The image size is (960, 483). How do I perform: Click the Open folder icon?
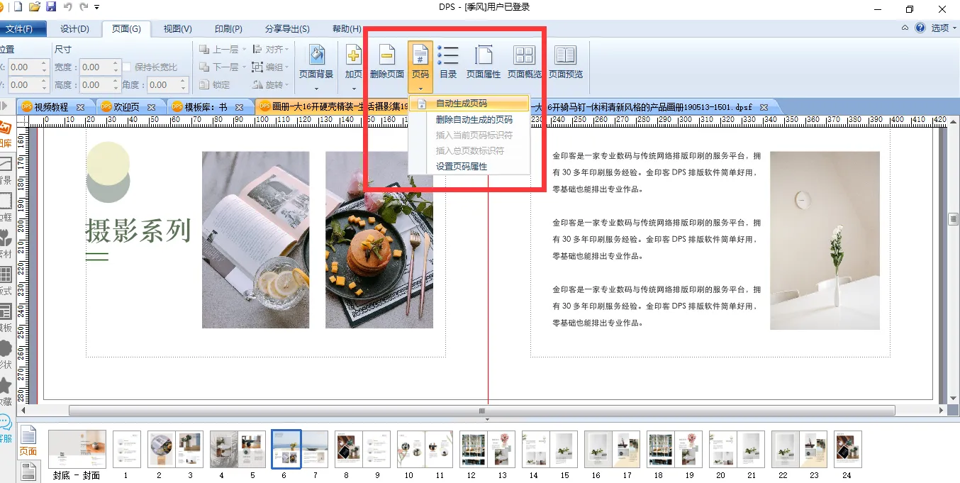35,7
